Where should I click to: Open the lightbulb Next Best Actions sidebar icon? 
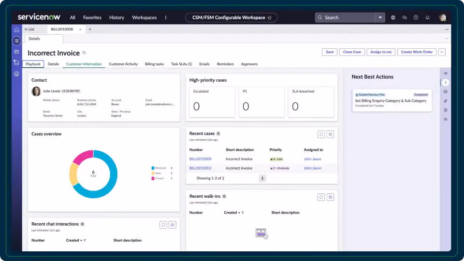[x=445, y=83]
